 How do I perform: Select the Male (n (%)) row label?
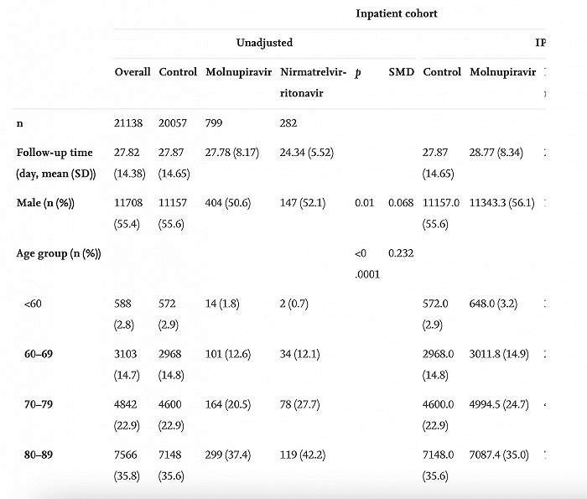pyautogui.click(x=45, y=203)
